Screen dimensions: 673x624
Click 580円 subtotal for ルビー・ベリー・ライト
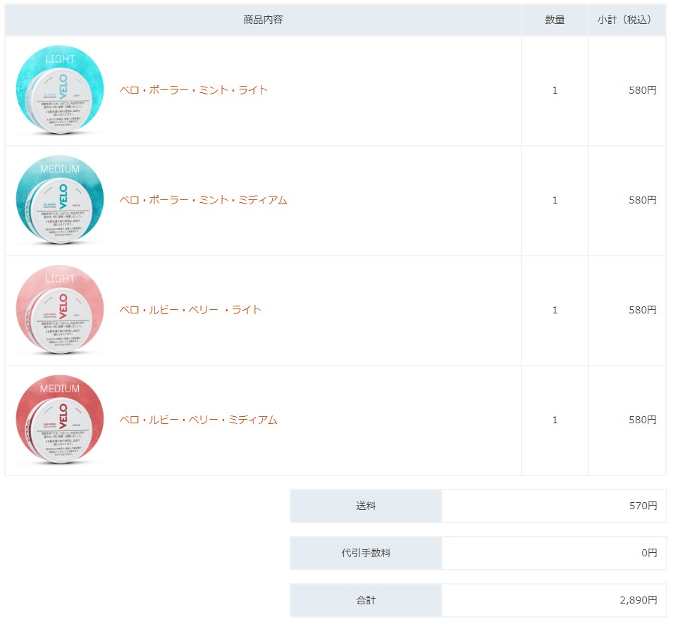pyautogui.click(x=643, y=310)
